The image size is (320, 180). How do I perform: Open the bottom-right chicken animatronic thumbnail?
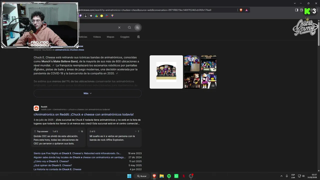pos(208,80)
